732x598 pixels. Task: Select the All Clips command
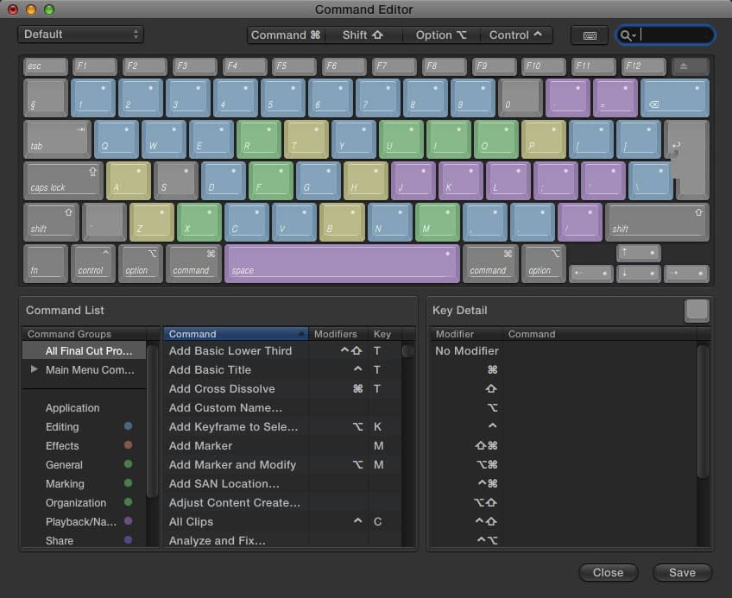coord(282,522)
